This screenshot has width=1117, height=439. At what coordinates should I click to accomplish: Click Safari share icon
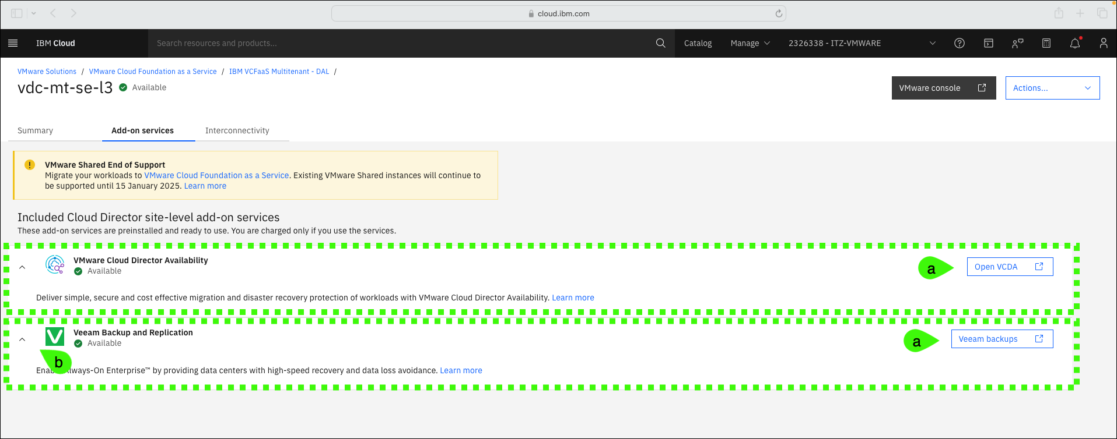coord(1059,13)
